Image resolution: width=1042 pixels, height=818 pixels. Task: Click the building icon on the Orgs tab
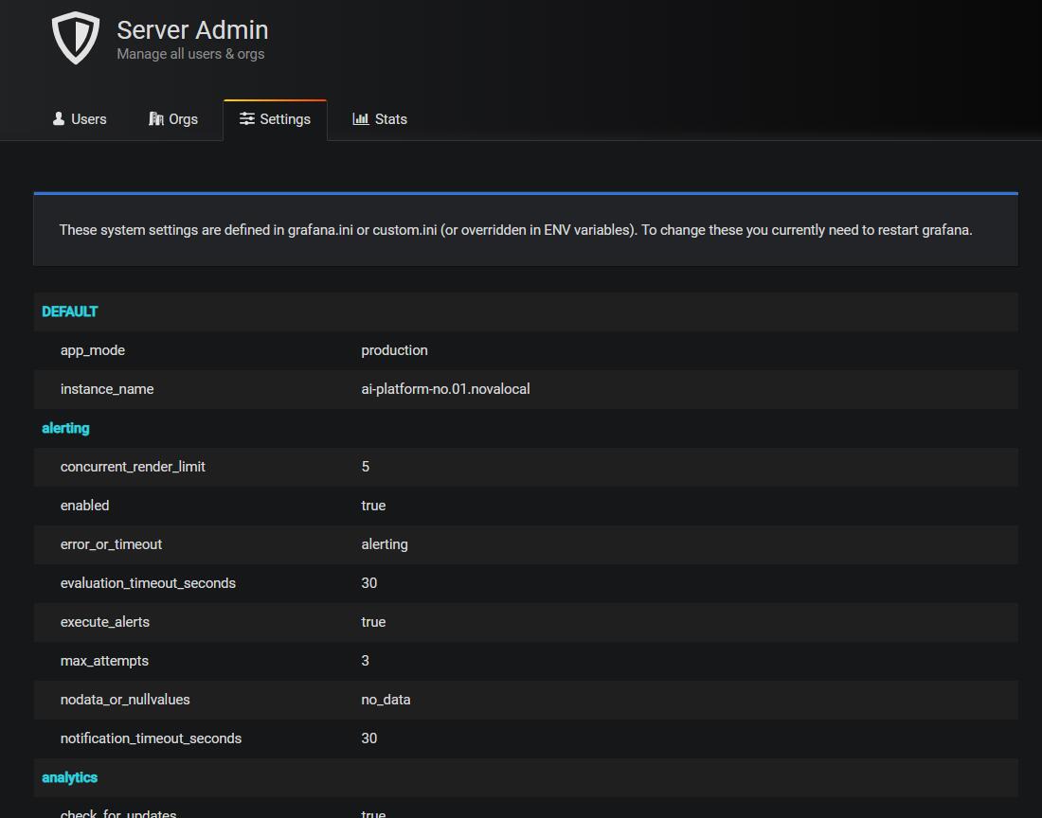point(156,118)
